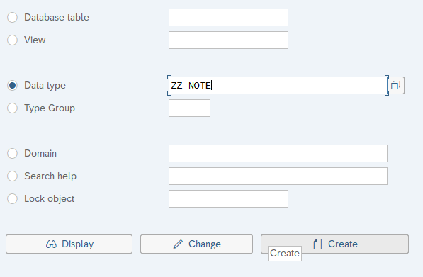Select the Data type radio button

coord(13,85)
